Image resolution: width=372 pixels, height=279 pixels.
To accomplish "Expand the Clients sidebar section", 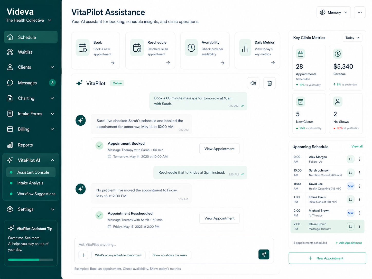I will click(52, 67).
